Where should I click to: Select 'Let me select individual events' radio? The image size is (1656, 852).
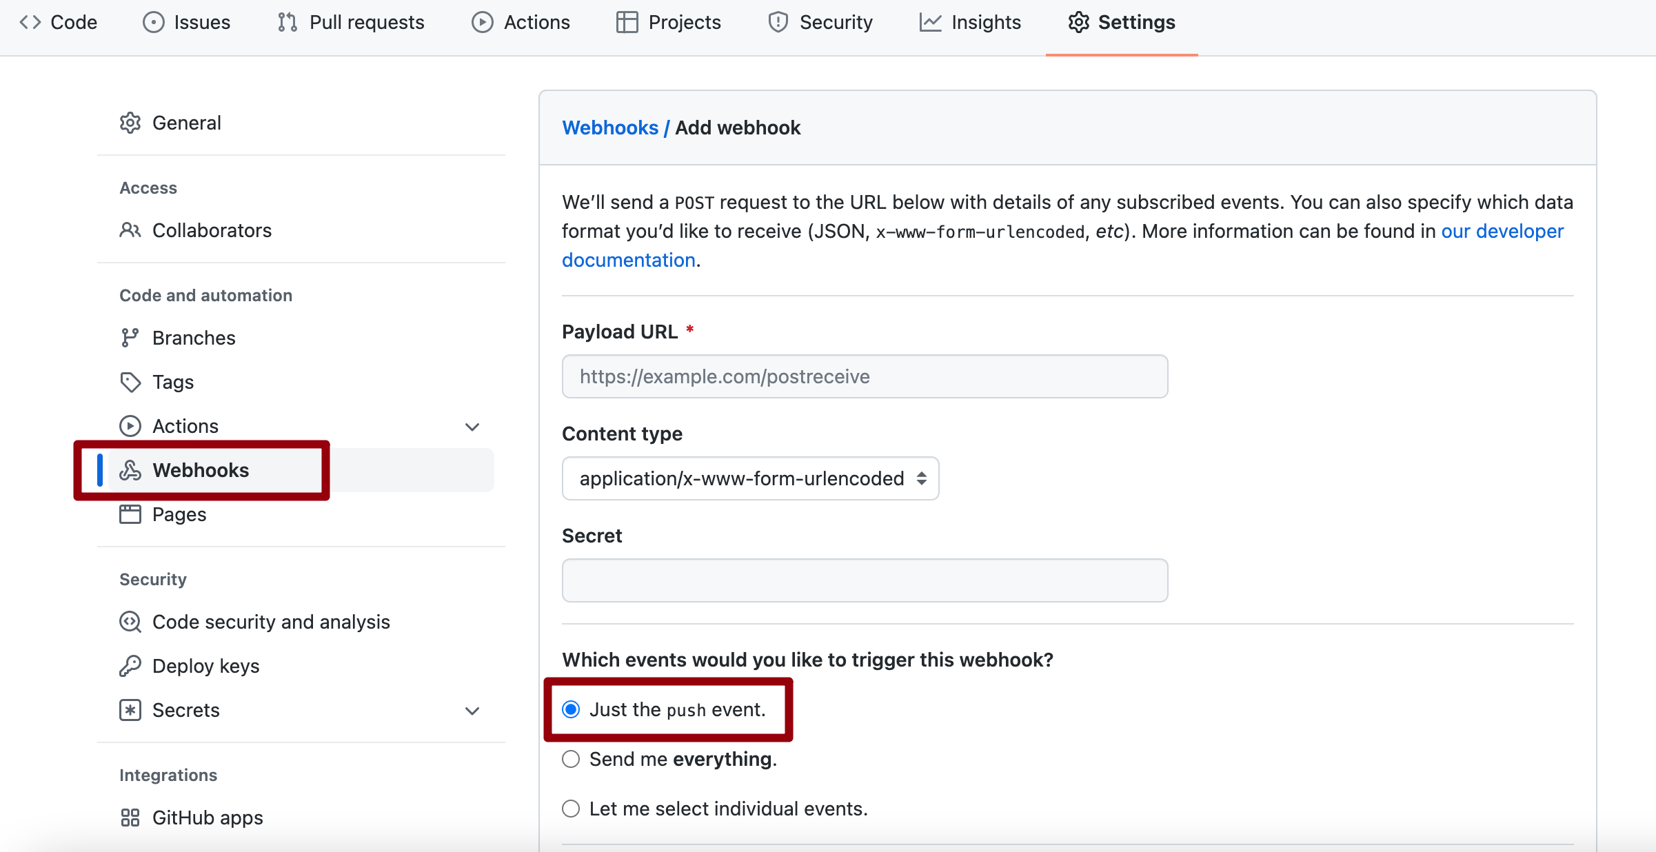[571, 809]
